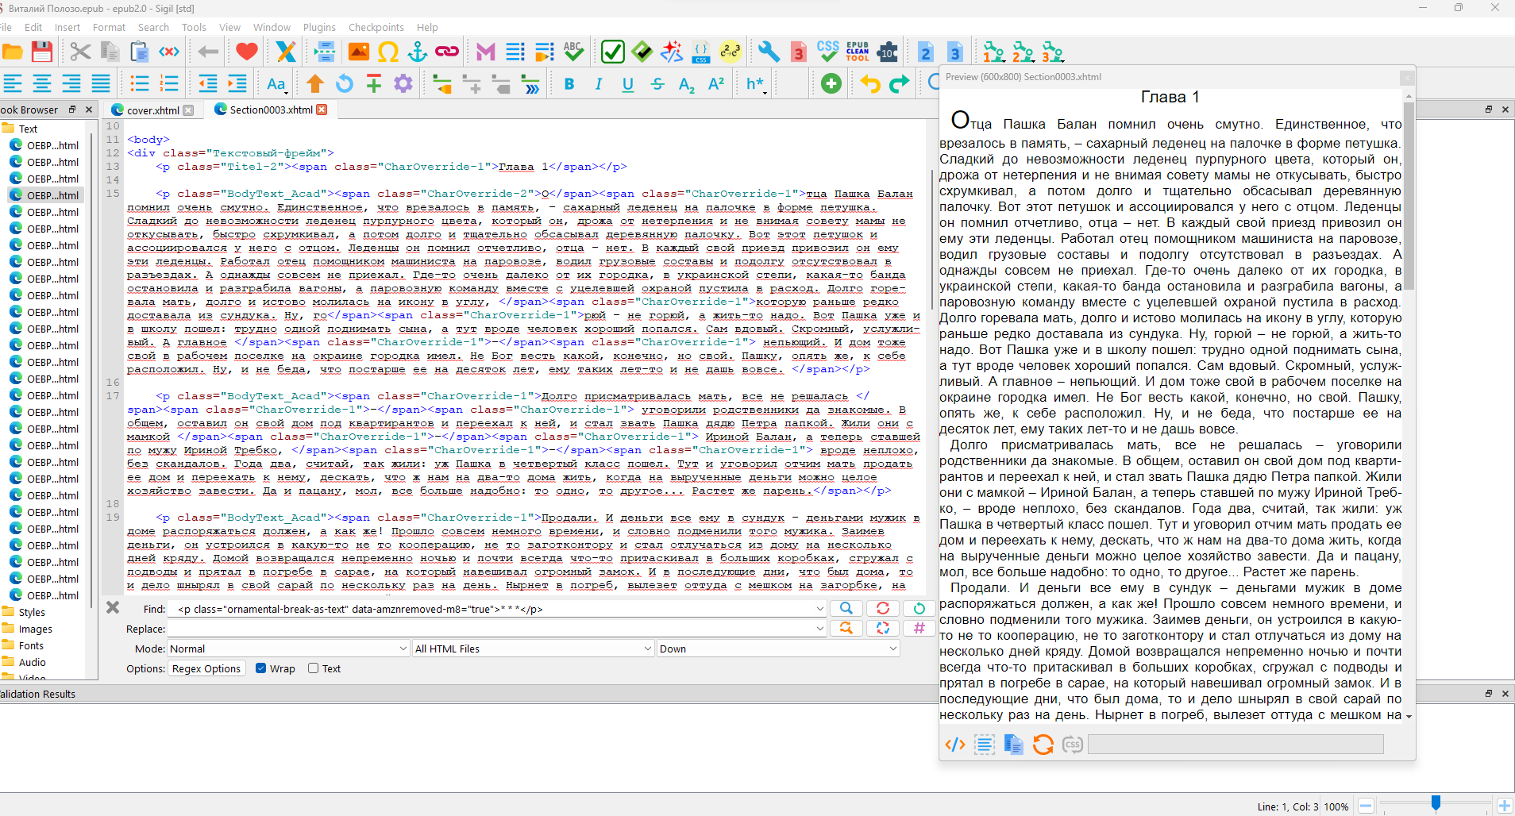Select the Fonts folder in Book Browser
Image resolution: width=1515 pixels, height=816 pixels.
pyautogui.click(x=31, y=645)
